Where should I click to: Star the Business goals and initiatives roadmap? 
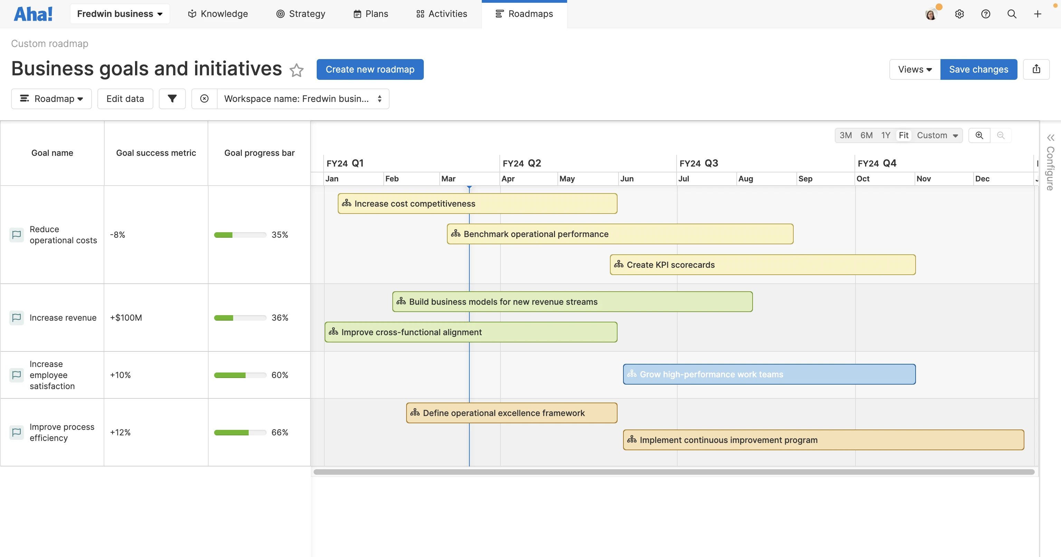click(x=297, y=70)
